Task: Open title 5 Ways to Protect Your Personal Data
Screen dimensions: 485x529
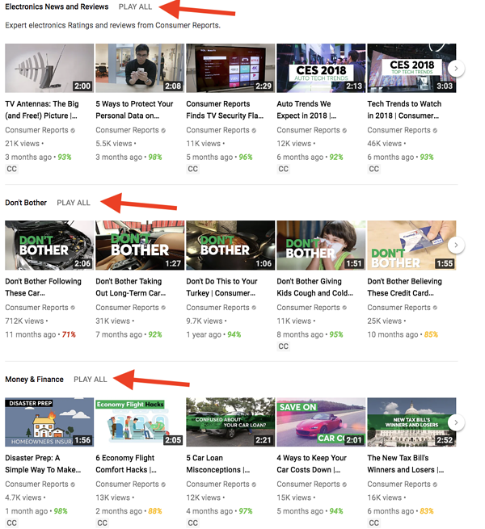Action: coord(134,110)
